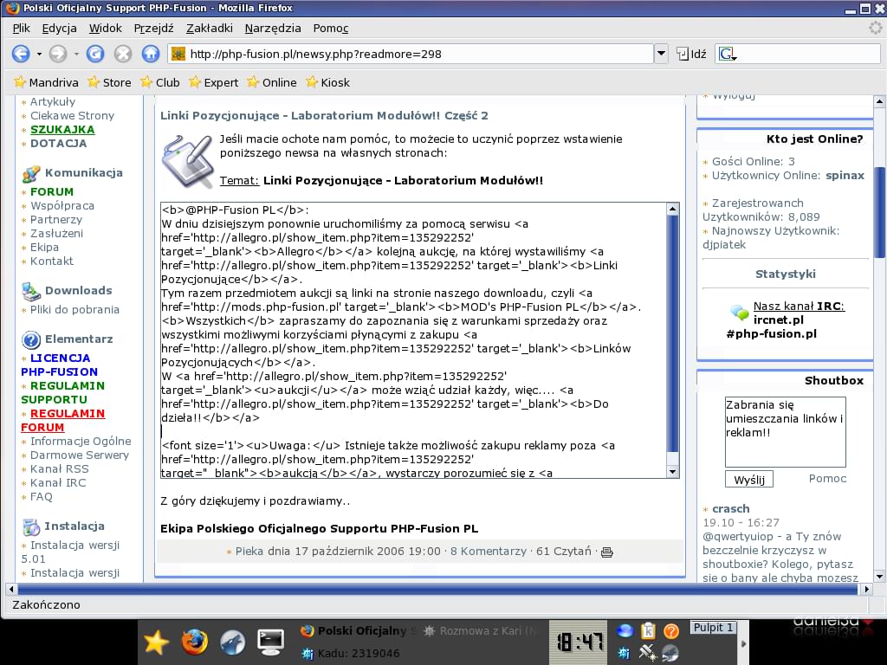Click the Stop loading icon
Viewport: 887px width, 665px height.
pos(123,54)
